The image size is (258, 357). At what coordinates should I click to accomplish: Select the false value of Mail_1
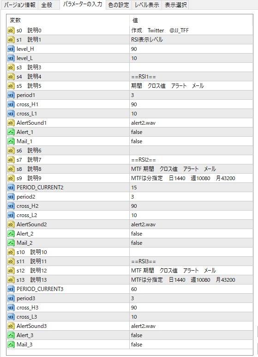click(191, 141)
